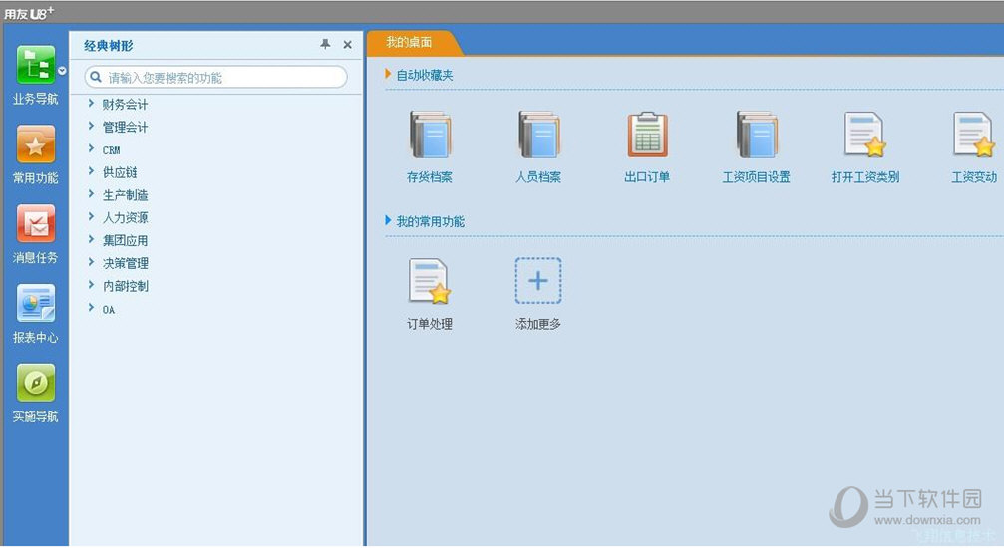
Task: Expand the CRM tree node arrow
Action: [91, 148]
